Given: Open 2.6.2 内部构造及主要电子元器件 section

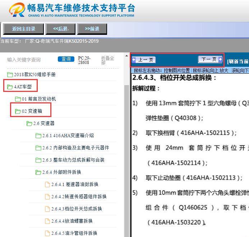Looking at the screenshot, I should coord(76,148).
